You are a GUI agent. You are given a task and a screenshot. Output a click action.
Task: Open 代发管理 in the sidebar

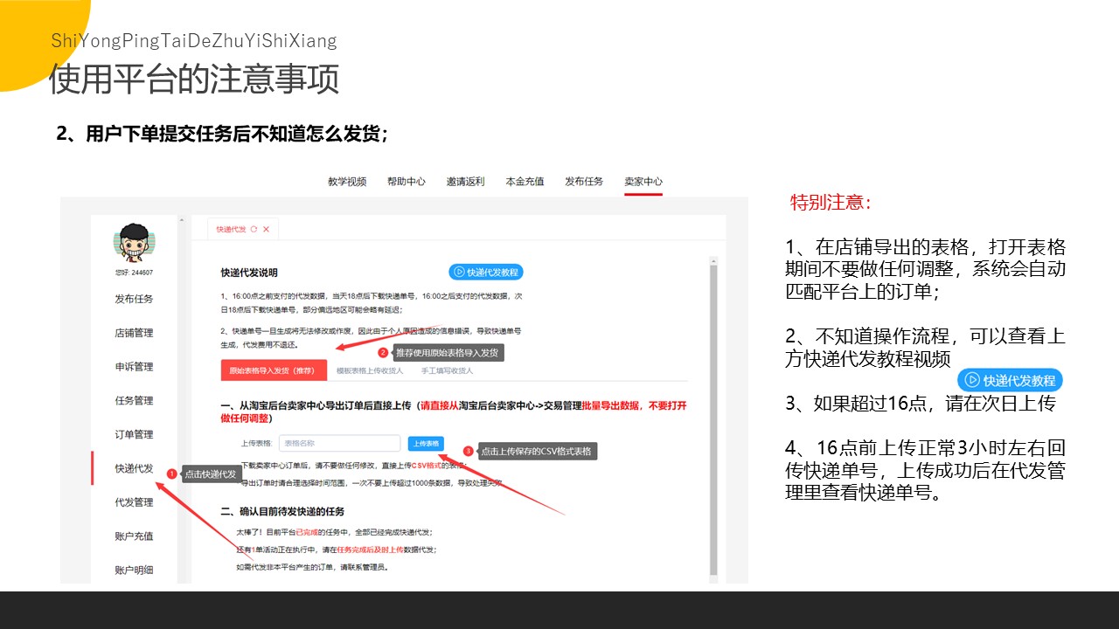click(x=134, y=502)
